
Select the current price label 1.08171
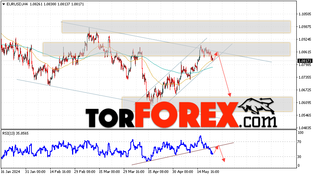pos(305,61)
